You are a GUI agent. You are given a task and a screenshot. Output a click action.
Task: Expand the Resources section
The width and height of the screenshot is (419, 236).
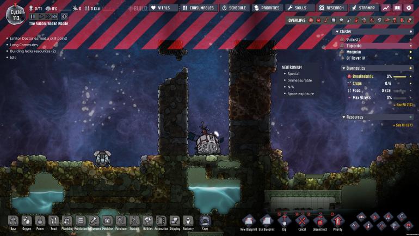click(343, 117)
